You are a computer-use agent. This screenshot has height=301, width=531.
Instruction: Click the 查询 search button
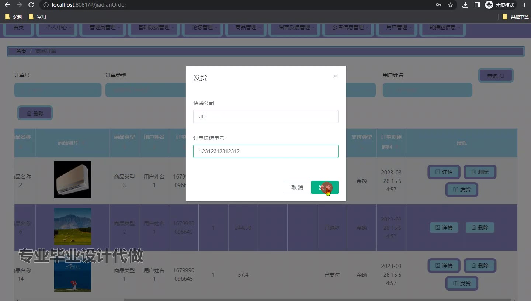(x=496, y=76)
